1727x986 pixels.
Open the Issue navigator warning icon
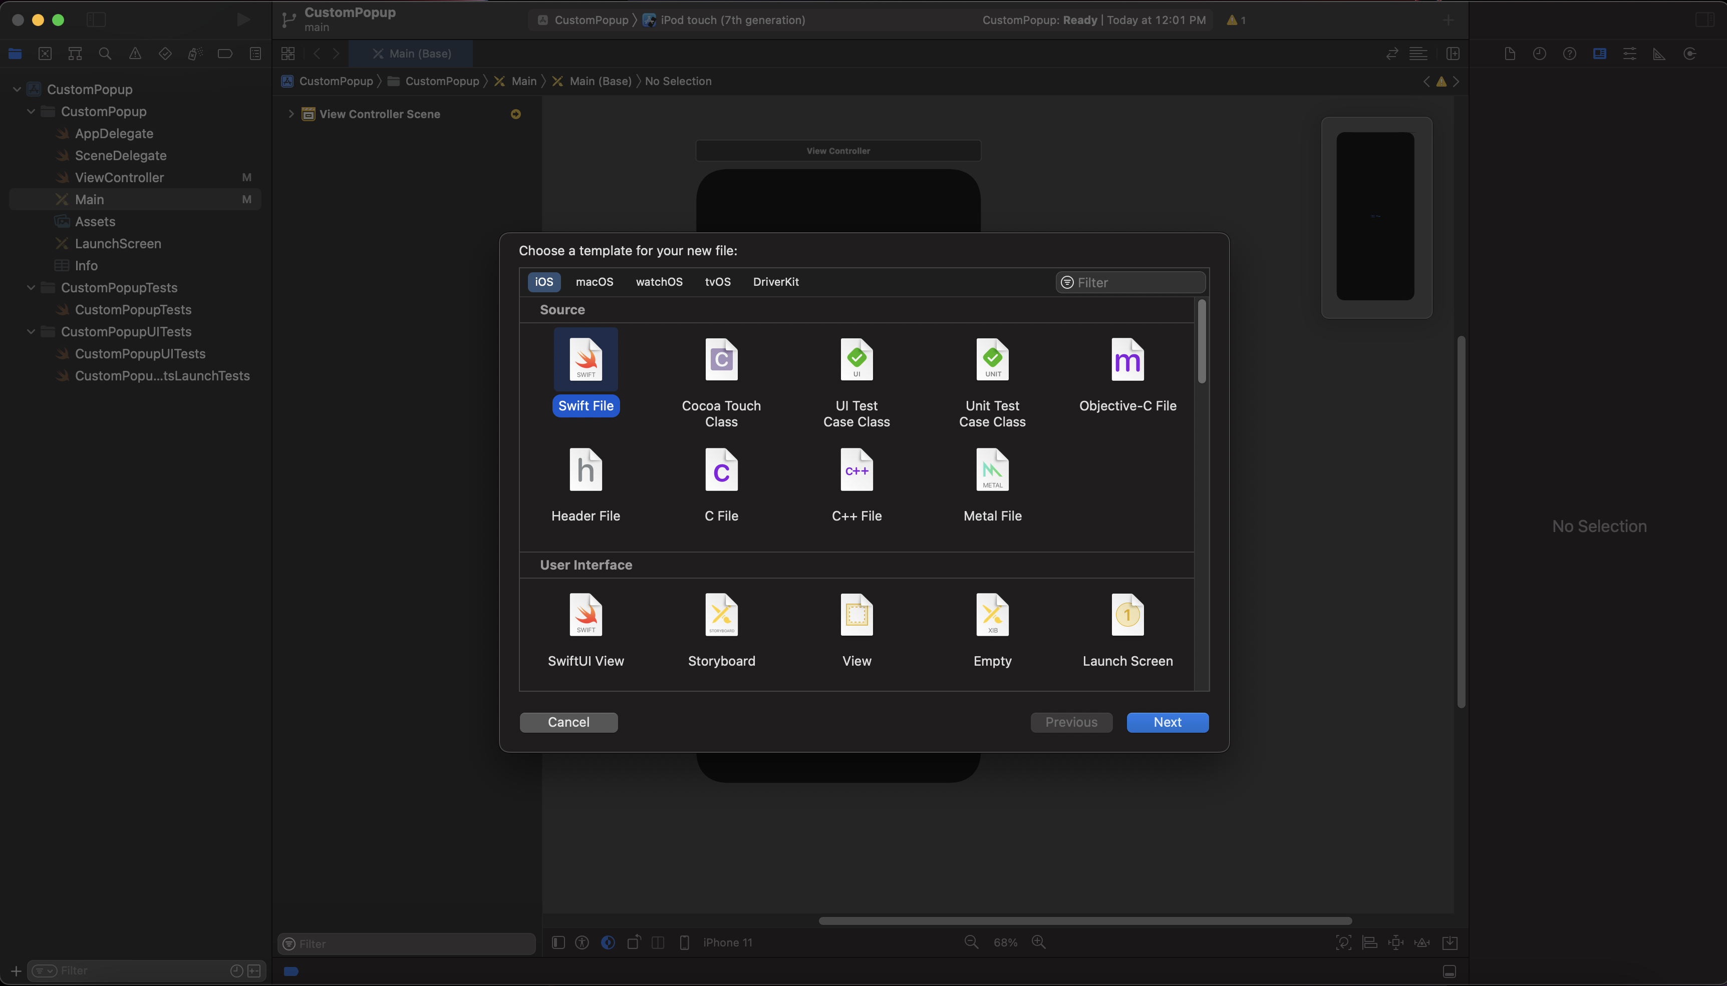point(135,54)
